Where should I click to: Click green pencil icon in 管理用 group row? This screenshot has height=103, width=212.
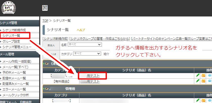pyautogui.click(x=198, y=100)
